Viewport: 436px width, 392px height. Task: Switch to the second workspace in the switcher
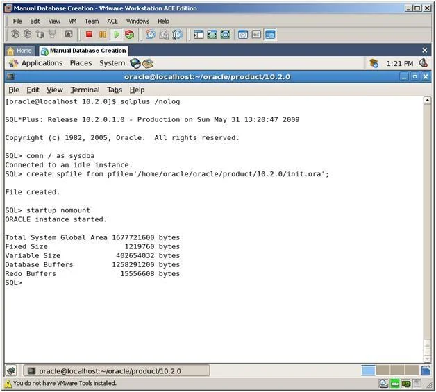pyautogui.click(x=383, y=370)
